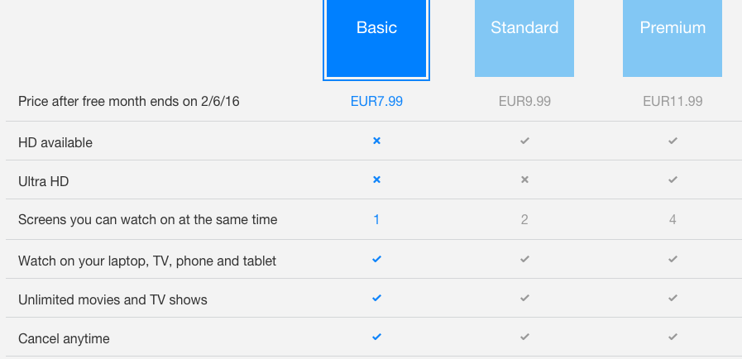Click the Standard price EUR9.99
Viewport: 742px width, 359px height.
(524, 102)
